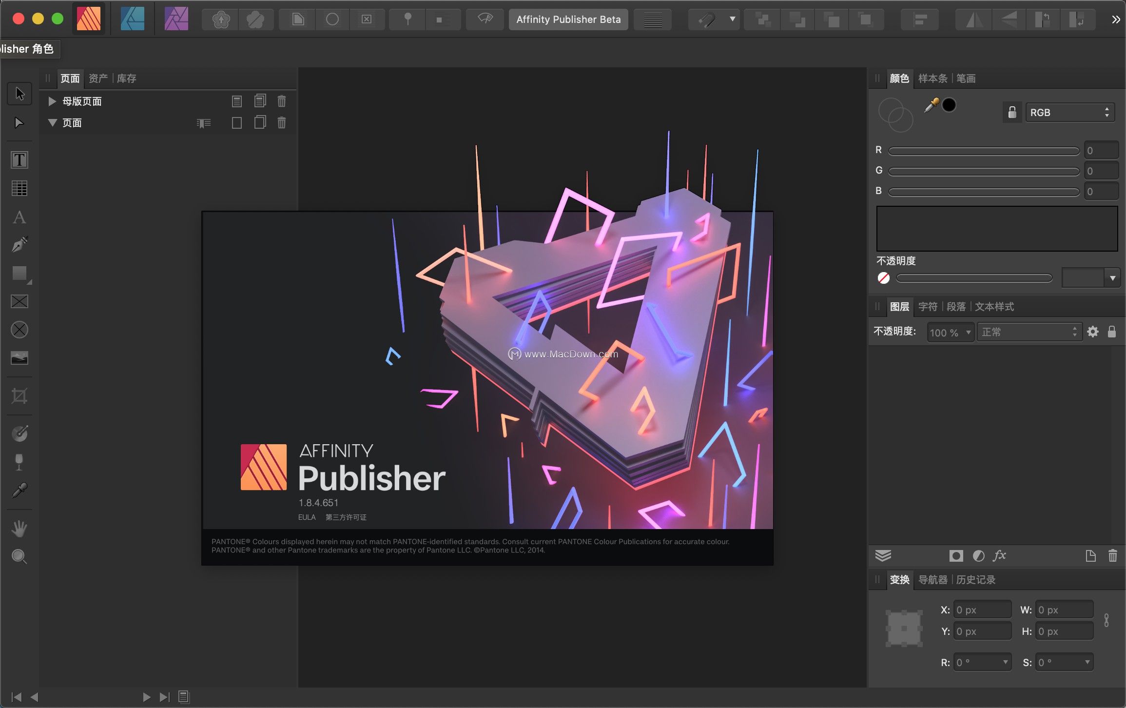Select the Rectangle shape tool
1126x708 pixels.
click(x=19, y=274)
